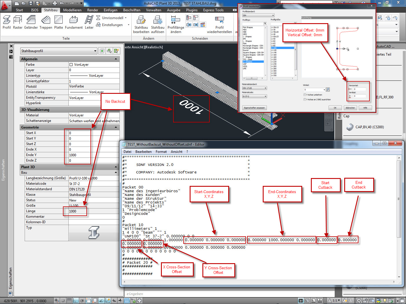Switch to the ISOS ribbon tab

point(35,10)
